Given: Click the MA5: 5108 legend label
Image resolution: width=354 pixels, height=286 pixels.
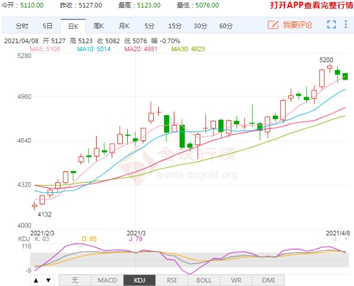Looking at the screenshot, I should [45, 49].
